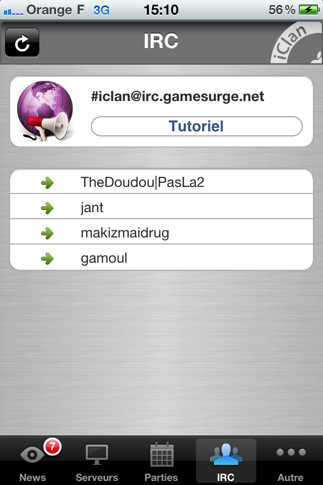323x485 pixels.
Task: Click green arrow beside TheDoudou|PasLa2
Action: [x=47, y=183]
